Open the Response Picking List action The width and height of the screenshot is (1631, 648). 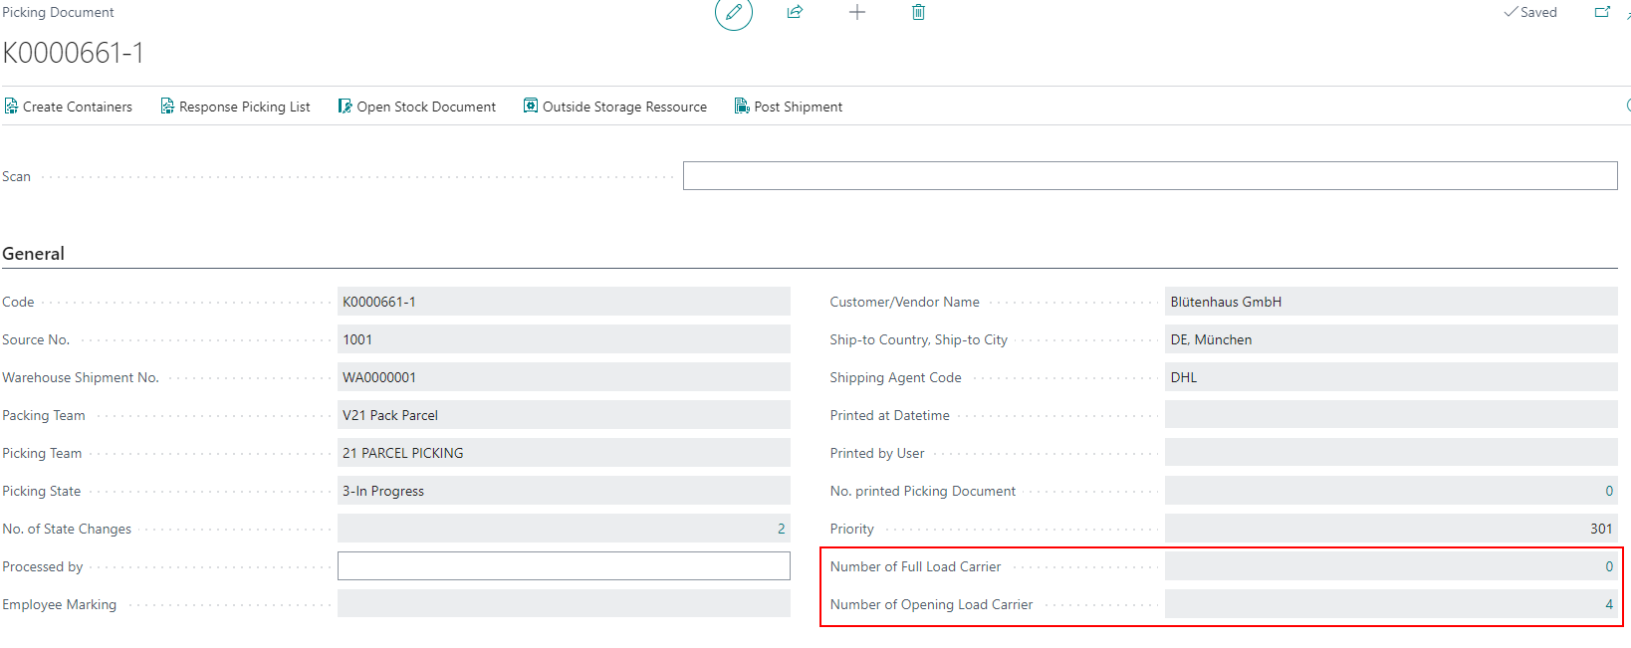(236, 107)
